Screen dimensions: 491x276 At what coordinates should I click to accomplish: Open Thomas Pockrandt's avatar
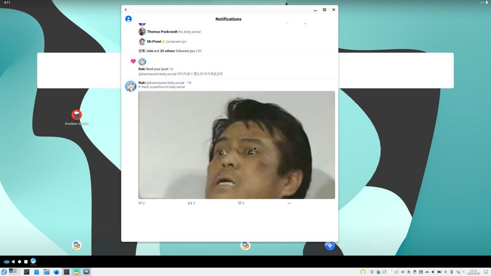click(142, 31)
